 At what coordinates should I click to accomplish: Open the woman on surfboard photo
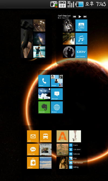[x=39, y=52]
